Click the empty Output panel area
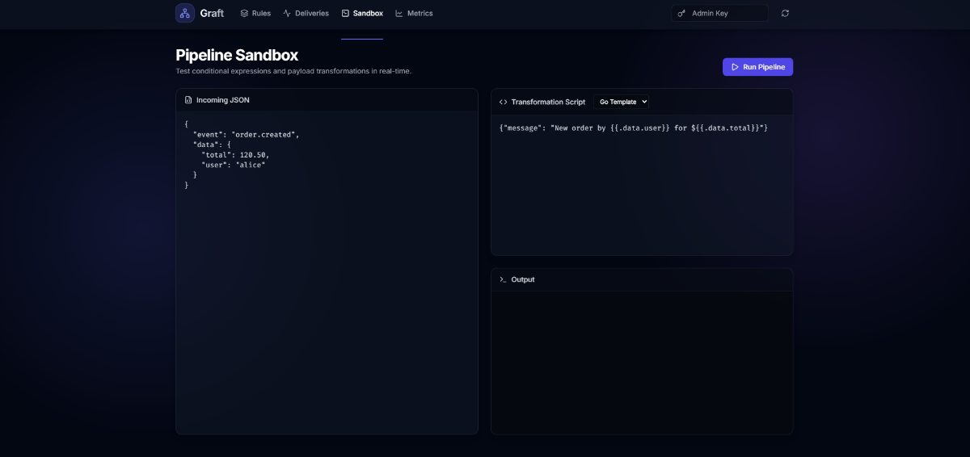This screenshot has height=457, width=970. [x=642, y=363]
